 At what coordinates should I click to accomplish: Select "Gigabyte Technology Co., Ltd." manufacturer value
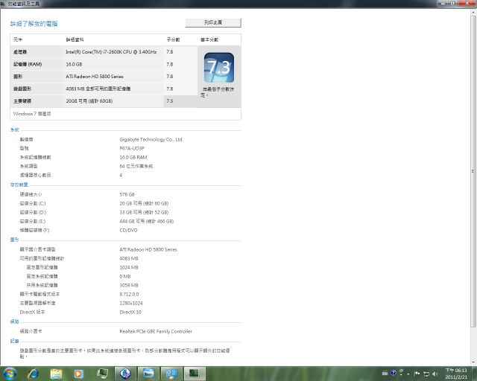[x=151, y=139]
